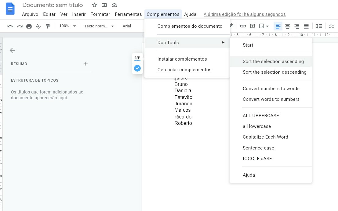Viewport: 338px width, 211px height.
Task: Open the Arial font dropdown
Action: (127, 26)
